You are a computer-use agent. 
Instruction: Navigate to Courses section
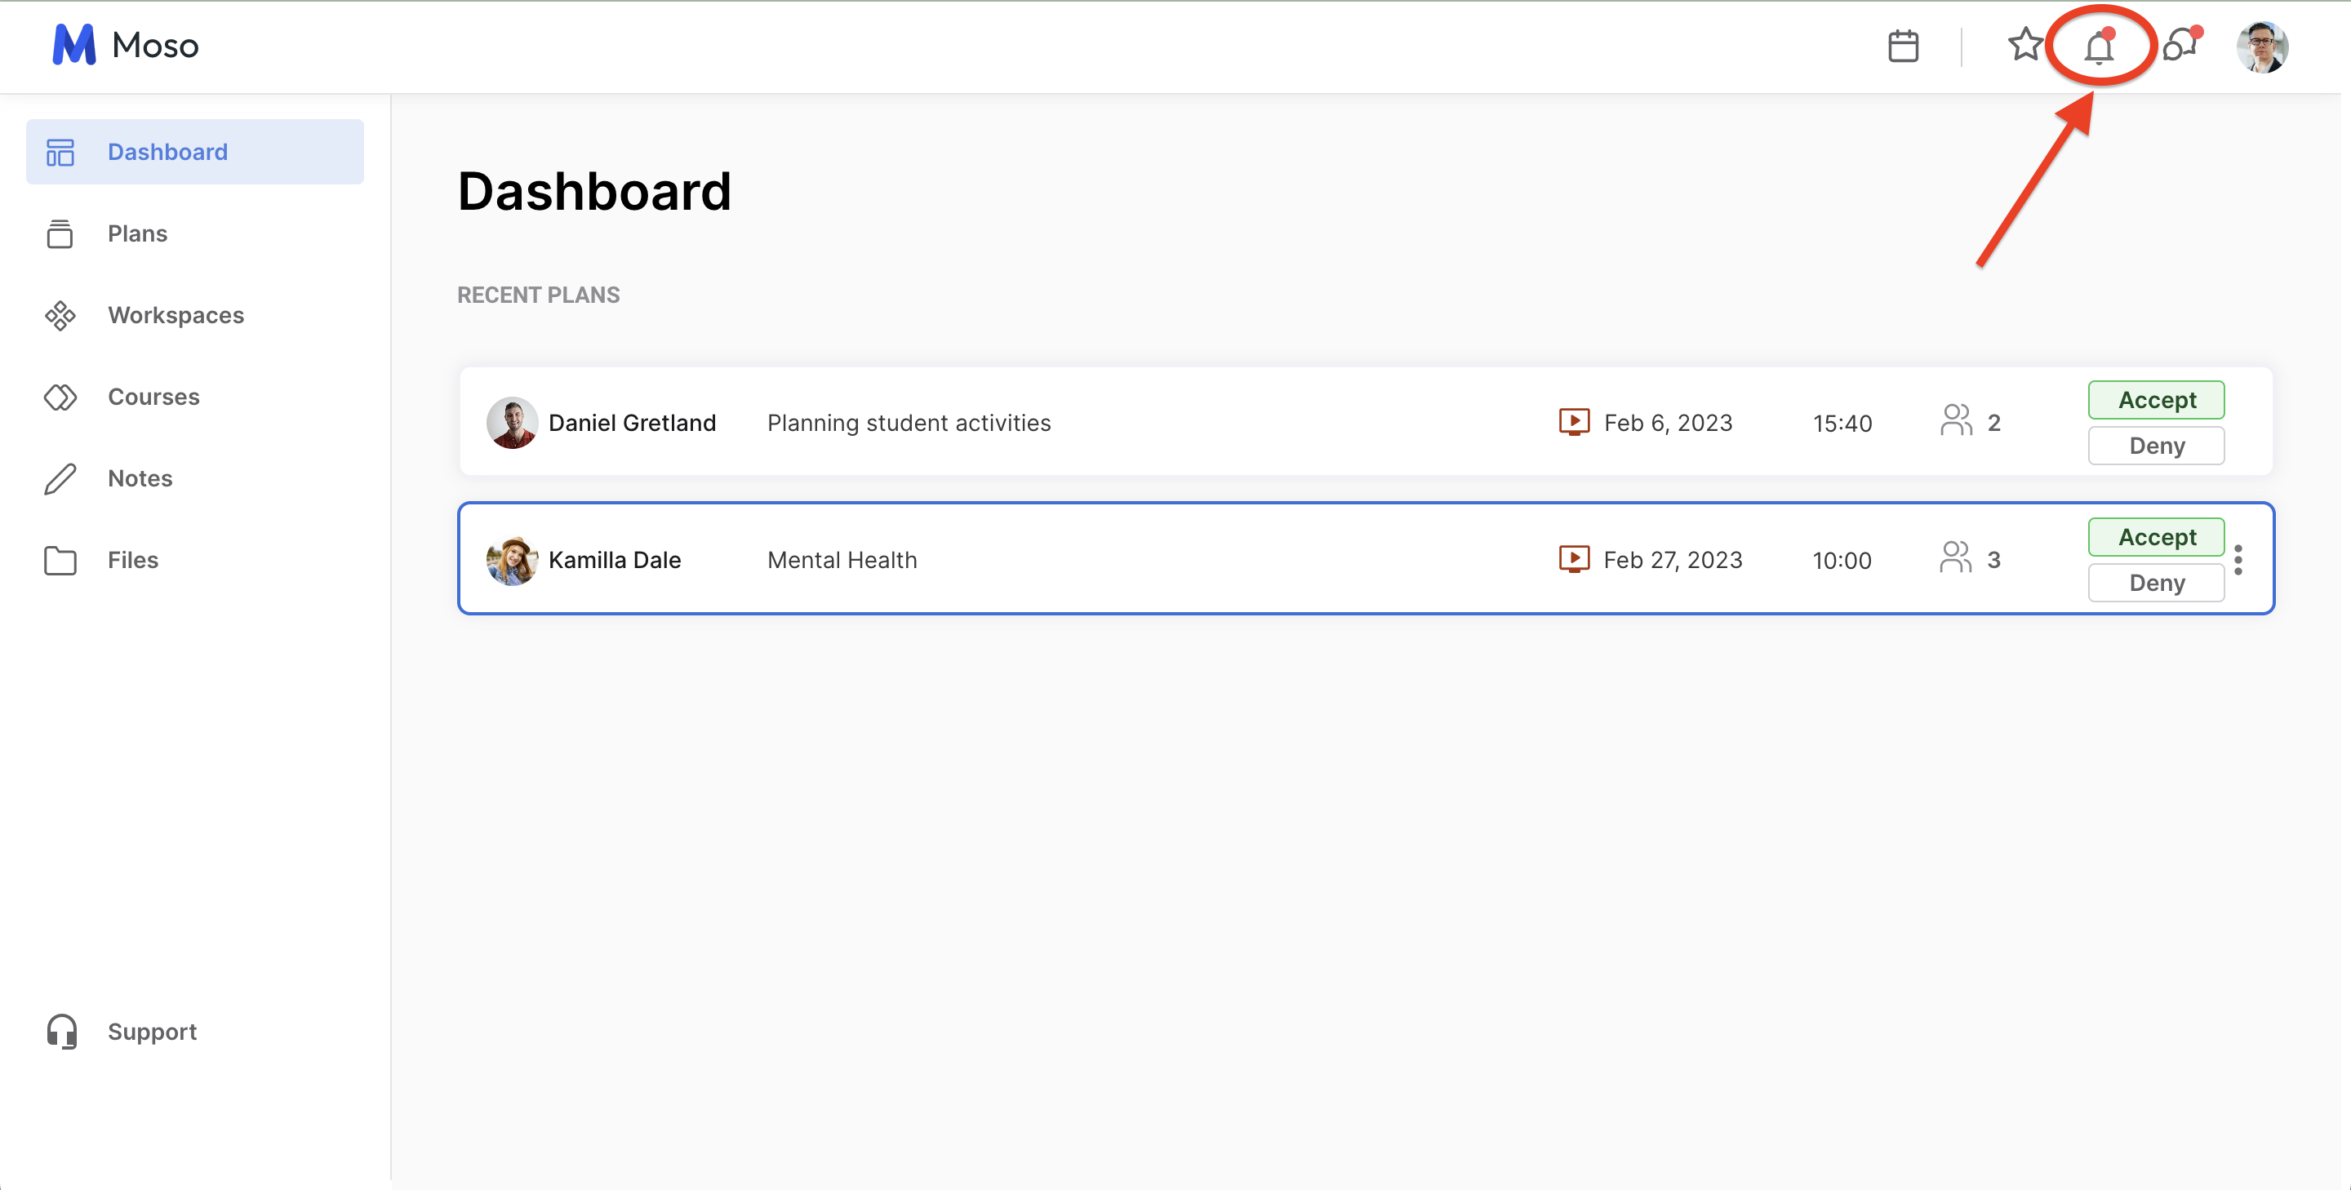point(153,396)
